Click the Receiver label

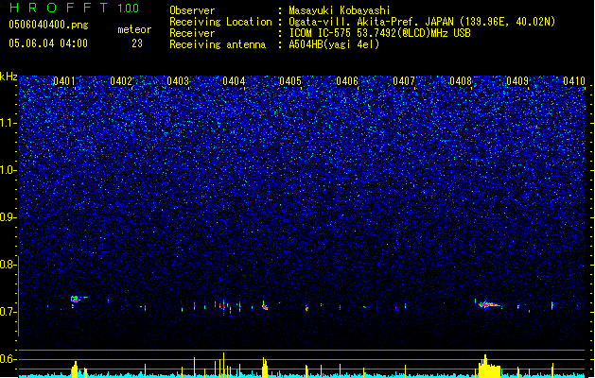tap(192, 33)
